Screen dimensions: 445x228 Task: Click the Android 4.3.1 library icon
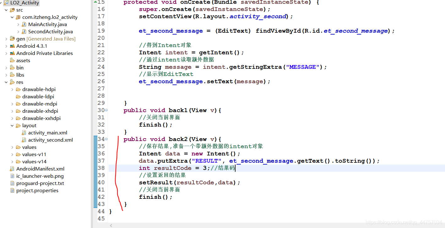pyautogui.click(x=12, y=46)
